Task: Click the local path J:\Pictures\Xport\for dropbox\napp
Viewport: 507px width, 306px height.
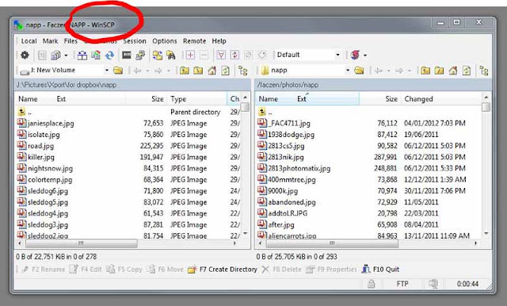Action: point(67,85)
